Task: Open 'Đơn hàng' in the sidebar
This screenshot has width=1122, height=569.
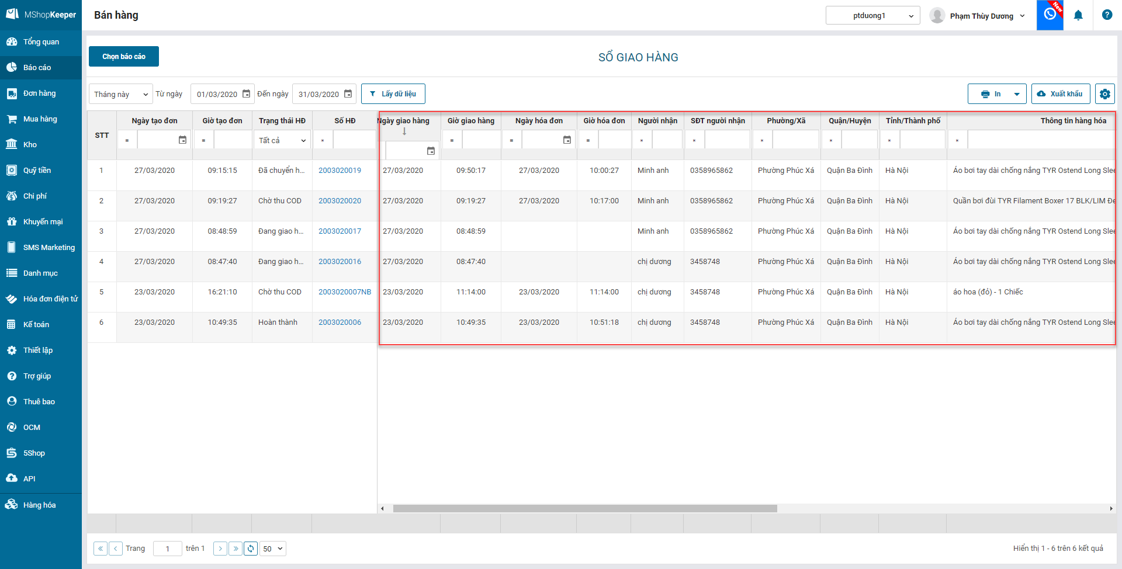Action: [39, 93]
